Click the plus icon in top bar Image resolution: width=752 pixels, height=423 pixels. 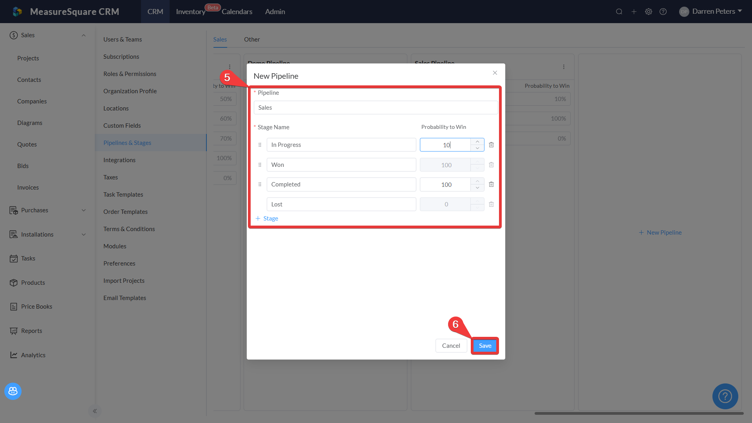(634, 12)
